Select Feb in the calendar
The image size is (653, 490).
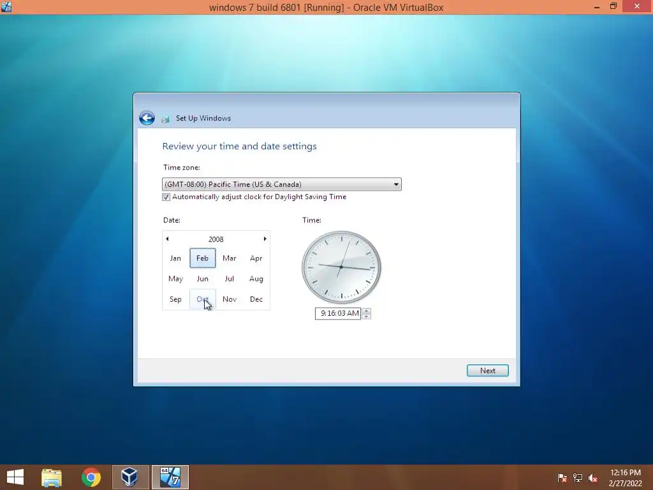(x=202, y=258)
